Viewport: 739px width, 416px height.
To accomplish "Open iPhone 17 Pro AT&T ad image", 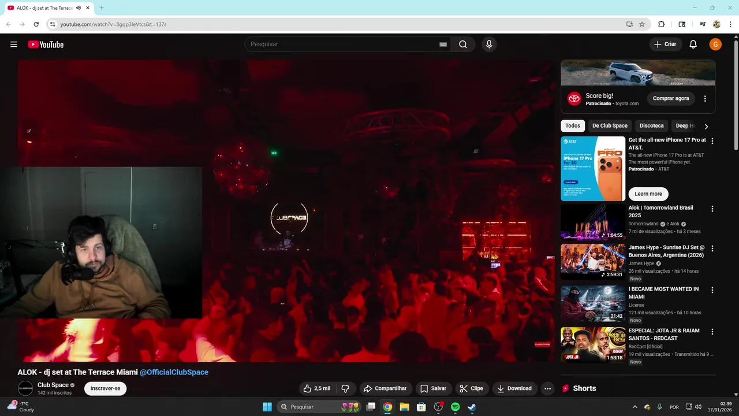I will [x=593, y=169].
